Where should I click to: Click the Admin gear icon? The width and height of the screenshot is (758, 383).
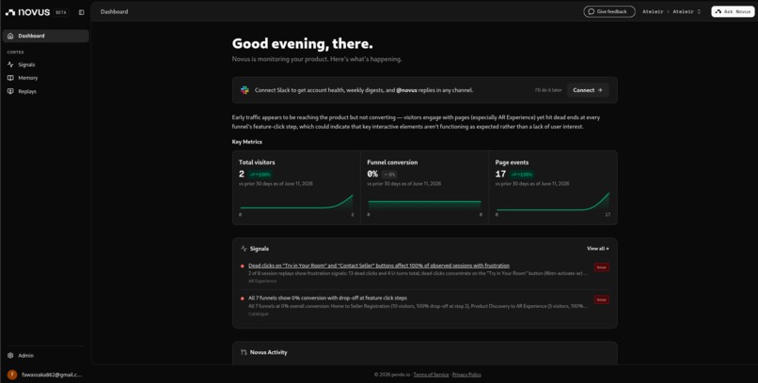point(10,356)
